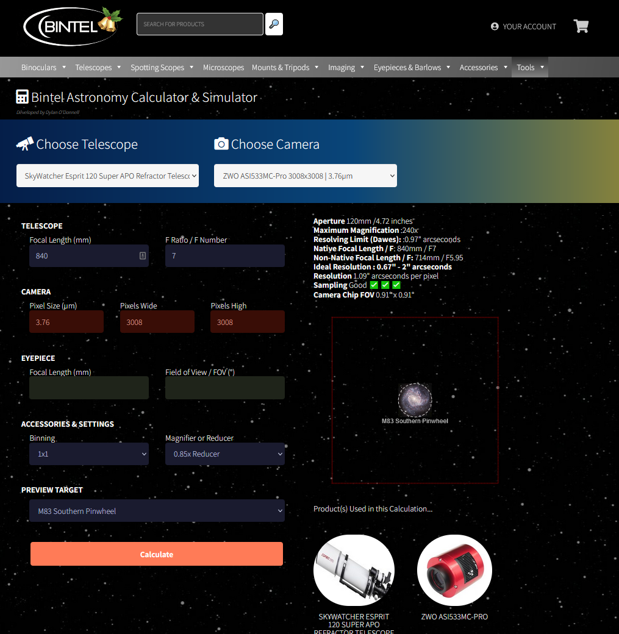The width and height of the screenshot is (619, 634).
Task: Click 'Aperture 120mm' result line
Action: tap(363, 221)
